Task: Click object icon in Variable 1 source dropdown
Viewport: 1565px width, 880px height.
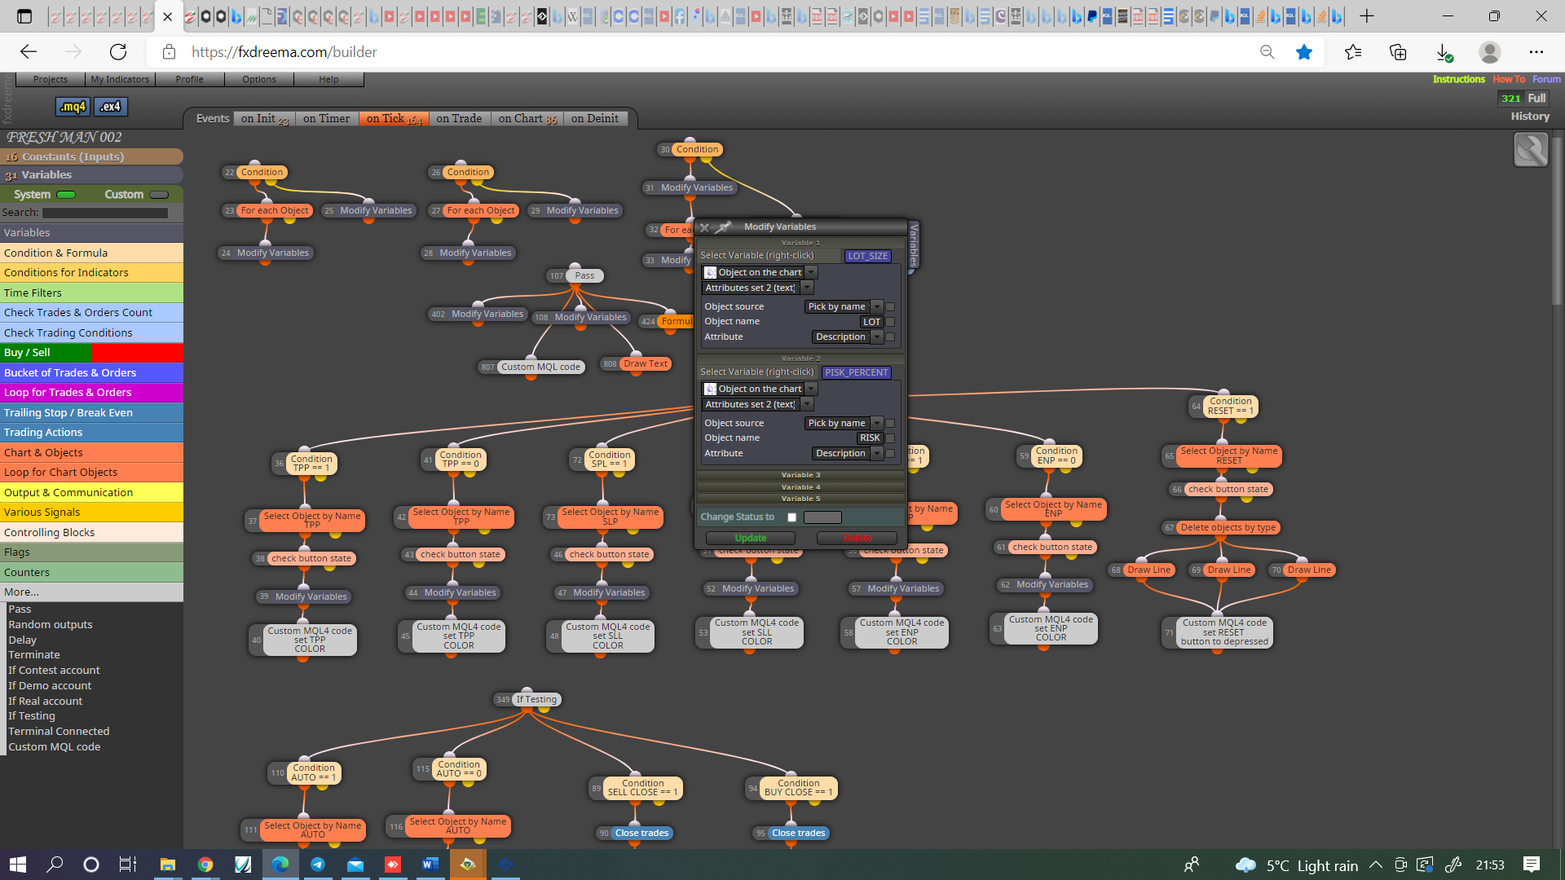Action: [x=711, y=273]
